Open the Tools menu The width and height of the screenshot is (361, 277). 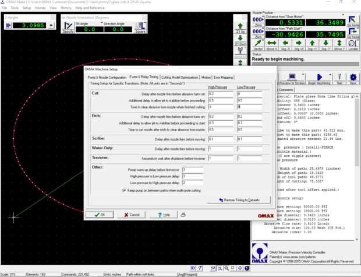15,8
